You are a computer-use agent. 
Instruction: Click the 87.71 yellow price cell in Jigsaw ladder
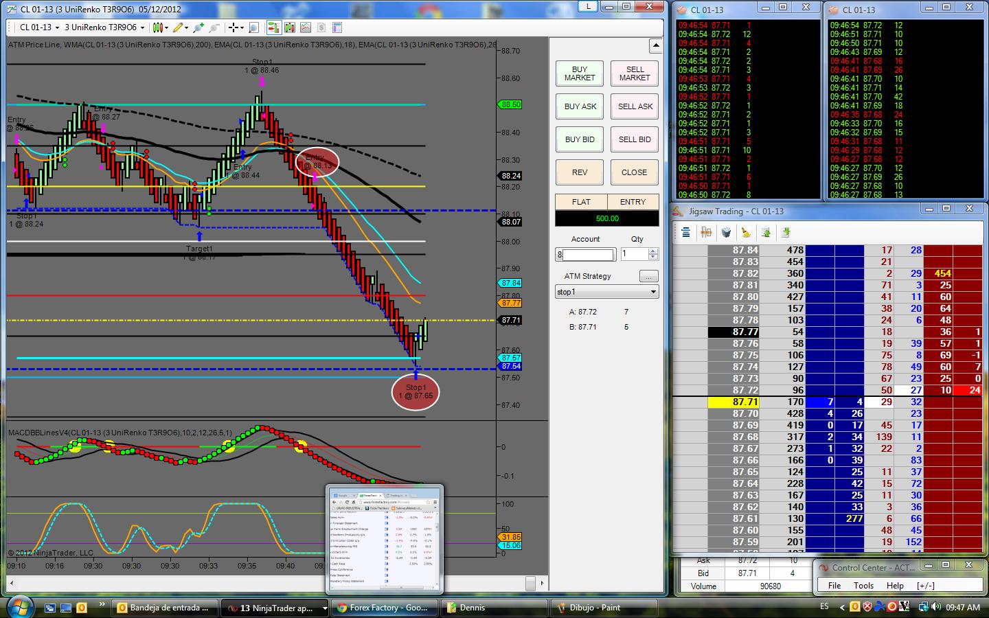click(x=734, y=402)
